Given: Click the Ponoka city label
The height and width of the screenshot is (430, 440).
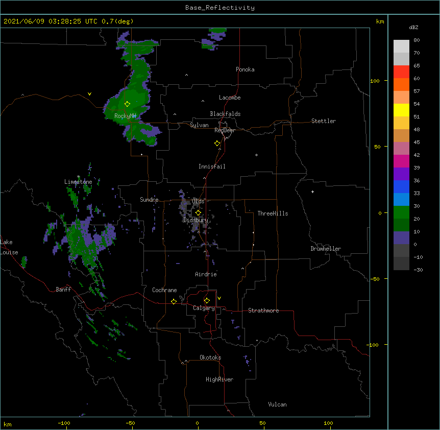Looking at the screenshot, I should point(245,69).
